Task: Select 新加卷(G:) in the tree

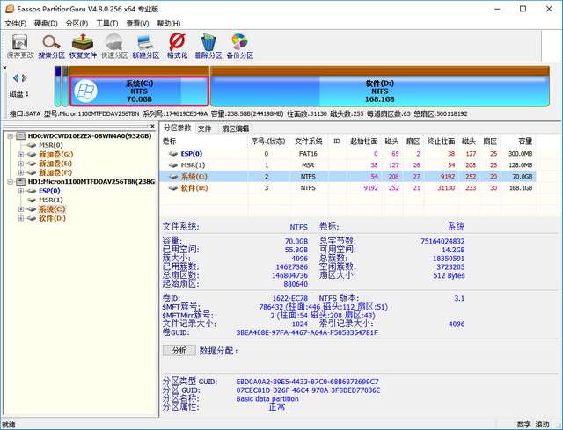Action: (55, 155)
